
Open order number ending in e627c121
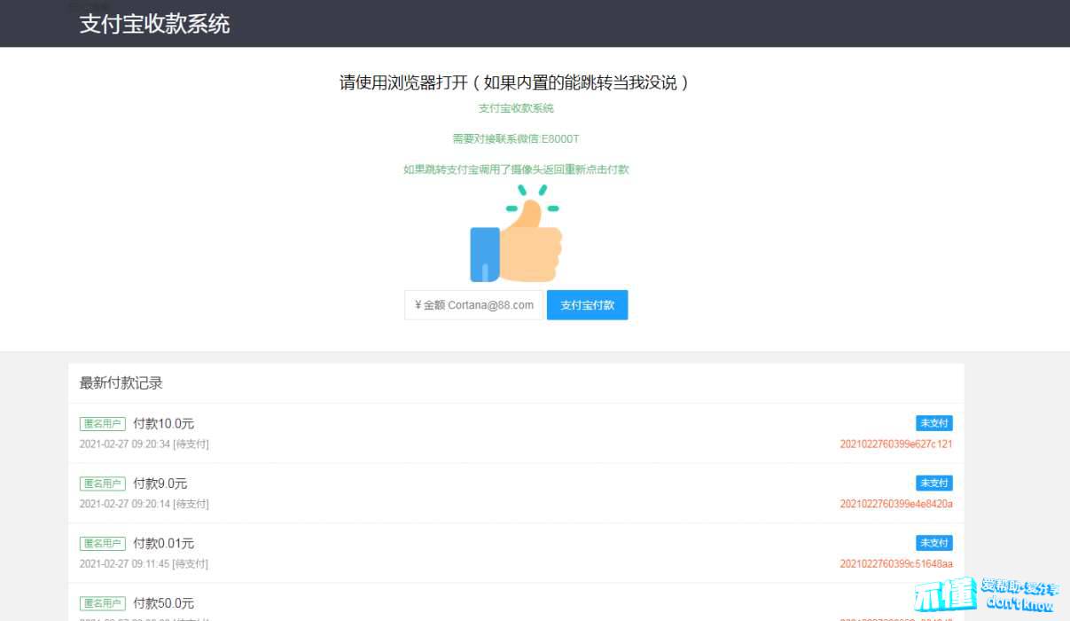click(895, 444)
